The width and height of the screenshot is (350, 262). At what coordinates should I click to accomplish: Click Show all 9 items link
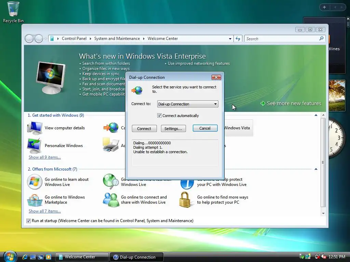[x=45, y=157]
